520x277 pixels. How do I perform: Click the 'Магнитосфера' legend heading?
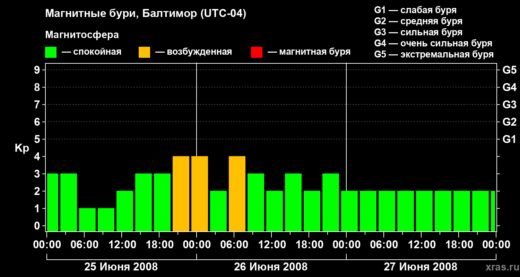click(82, 35)
